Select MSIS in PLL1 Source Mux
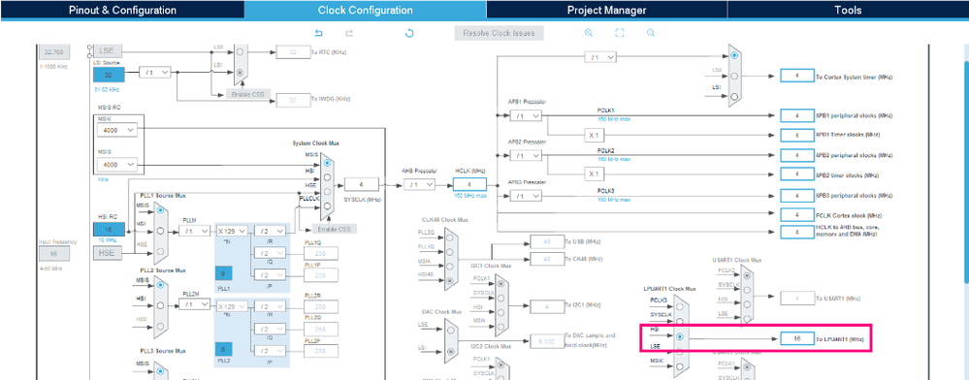 coord(161,210)
